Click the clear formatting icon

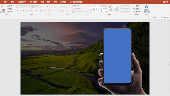click(47, 7)
